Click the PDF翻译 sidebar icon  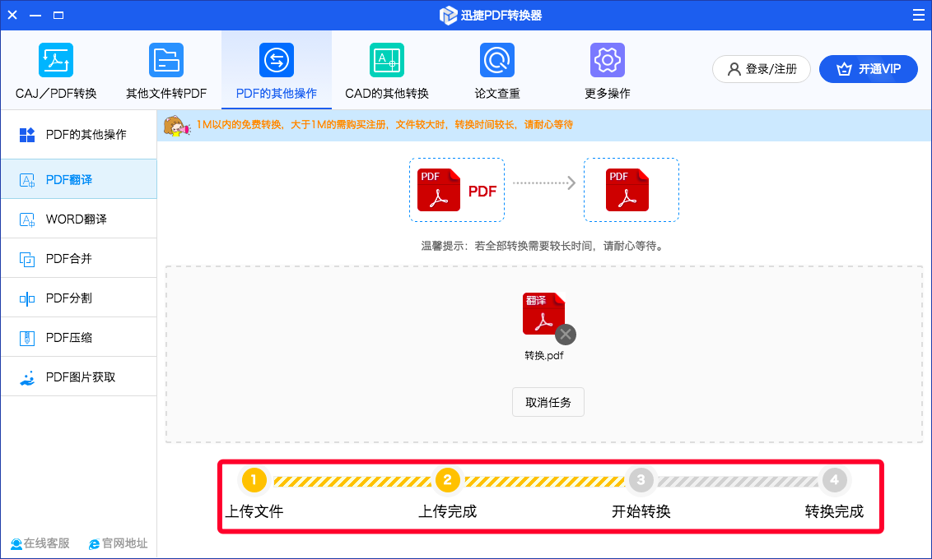coord(26,180)
